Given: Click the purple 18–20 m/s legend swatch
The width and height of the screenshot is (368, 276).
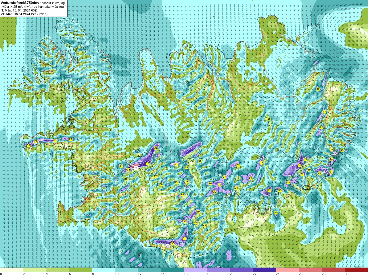Looking at the screenshot, I should 218,270.
